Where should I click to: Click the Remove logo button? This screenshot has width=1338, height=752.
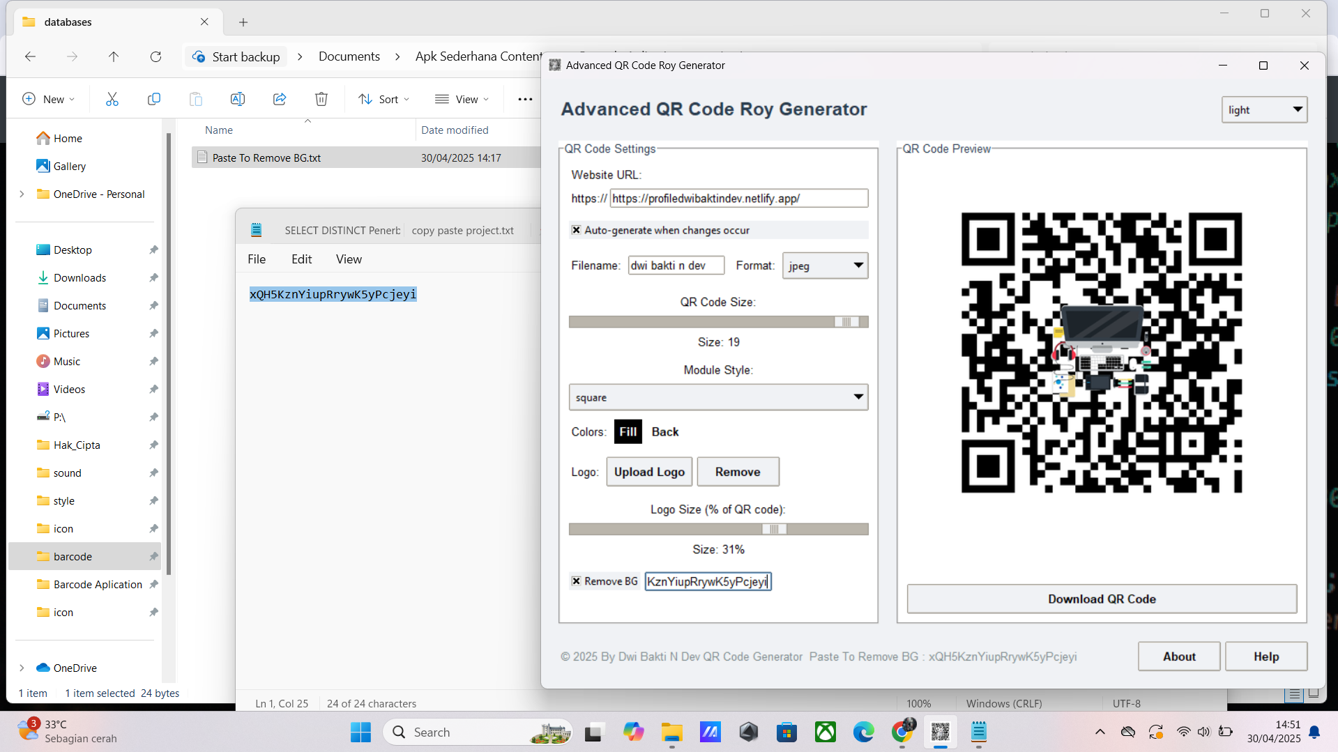tap(738, 472)
